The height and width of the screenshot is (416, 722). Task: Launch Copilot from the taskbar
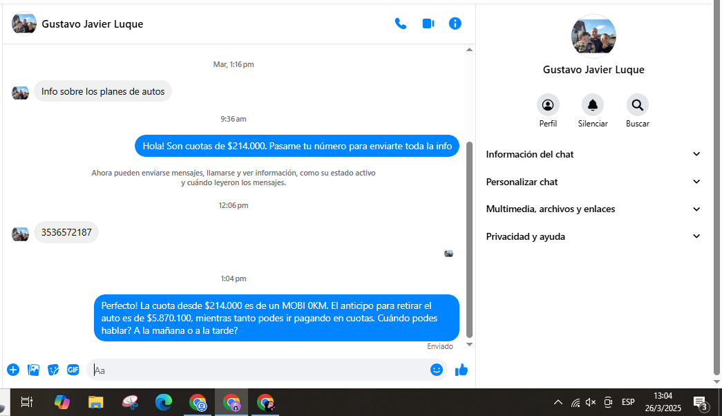[x=61, y=403]
